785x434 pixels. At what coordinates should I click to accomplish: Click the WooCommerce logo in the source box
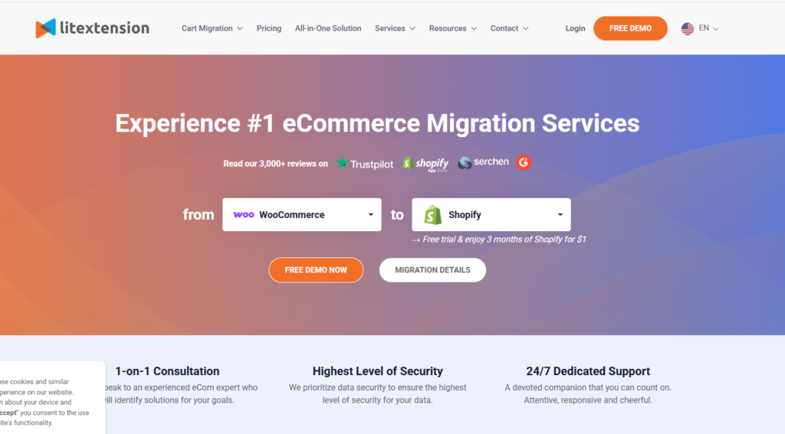(243, 214)
